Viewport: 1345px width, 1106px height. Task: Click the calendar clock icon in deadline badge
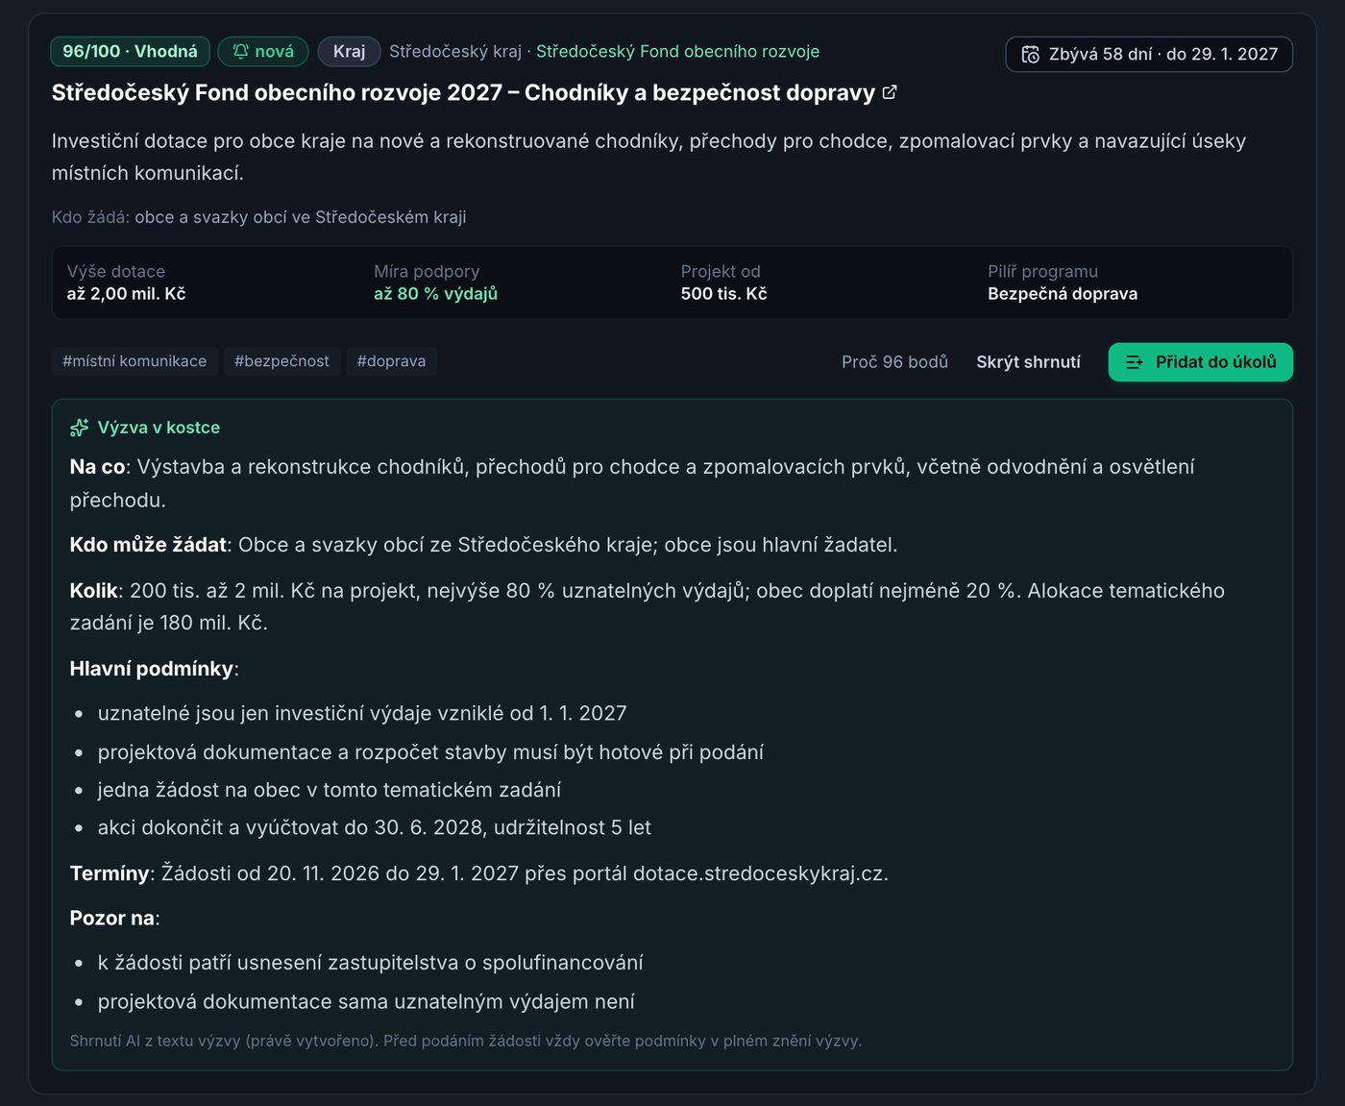click(1030, 55)
